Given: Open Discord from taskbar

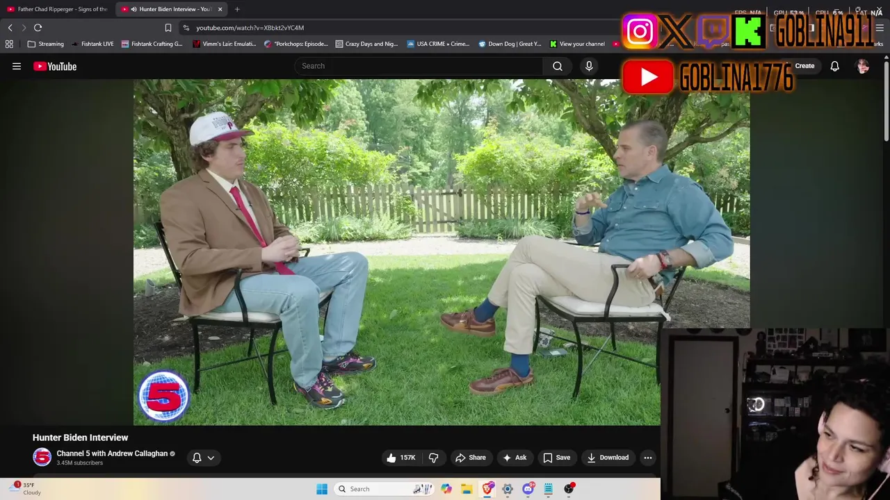Looking at the screenshot, I should pos(528,489).
